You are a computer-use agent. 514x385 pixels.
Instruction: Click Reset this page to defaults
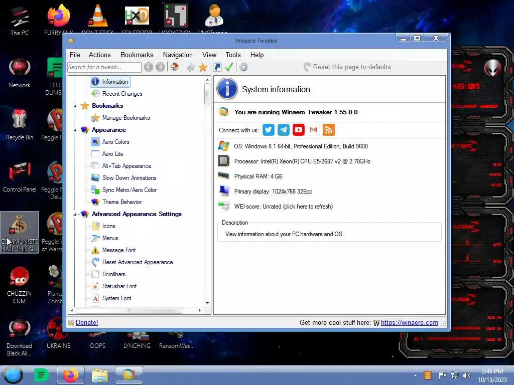point(347,67)
